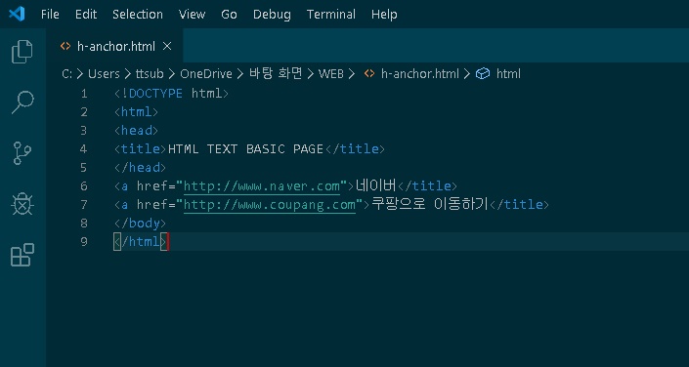Open the Help menu
689x367 pixels.
pos(384,15)
